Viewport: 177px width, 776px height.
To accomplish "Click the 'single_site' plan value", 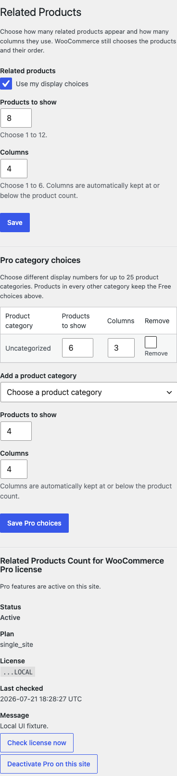I will point(16,644).
